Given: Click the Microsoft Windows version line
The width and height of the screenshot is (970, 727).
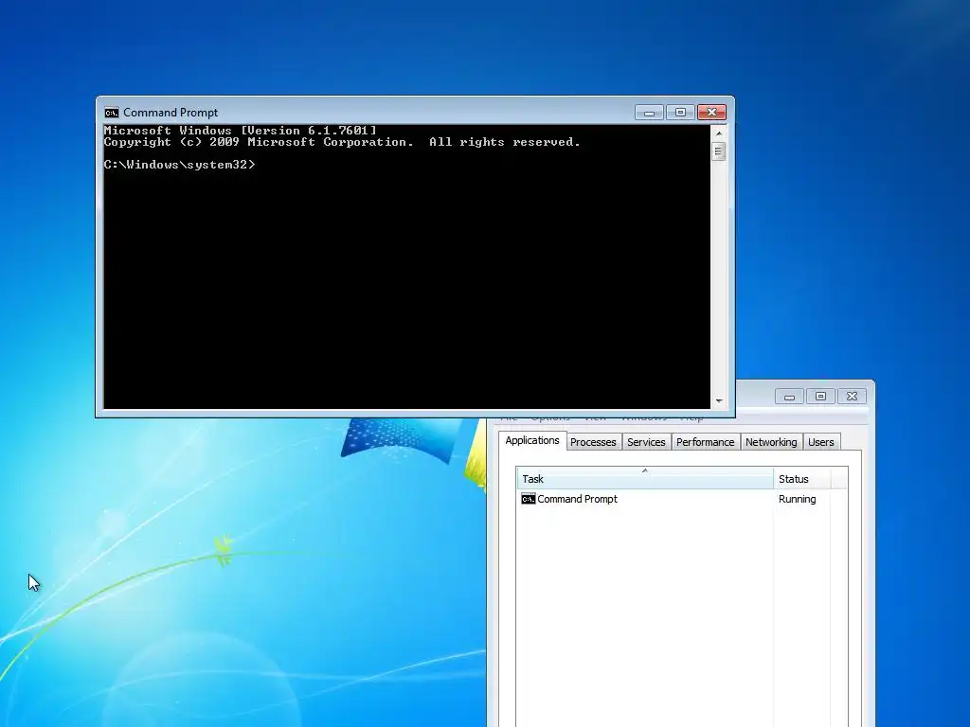Looking at the screenshot, I should coord(240,131).
